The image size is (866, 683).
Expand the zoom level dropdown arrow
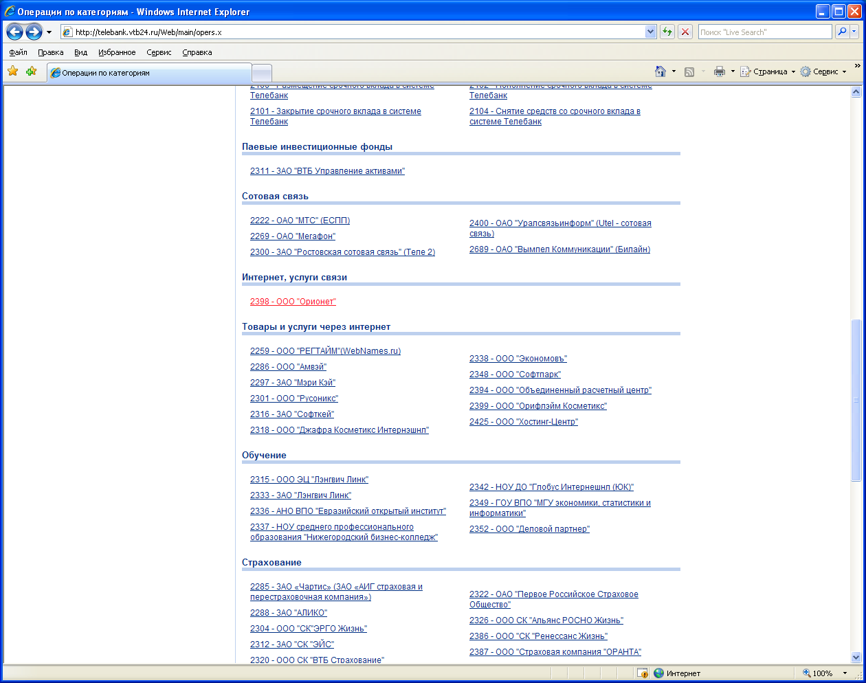point(845,673)
